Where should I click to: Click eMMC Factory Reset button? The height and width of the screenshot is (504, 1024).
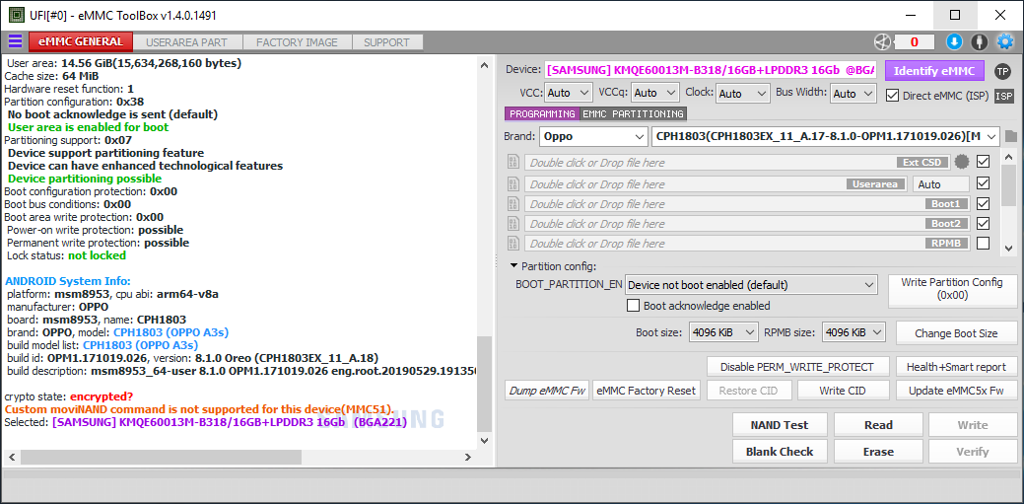coord(646,391)
